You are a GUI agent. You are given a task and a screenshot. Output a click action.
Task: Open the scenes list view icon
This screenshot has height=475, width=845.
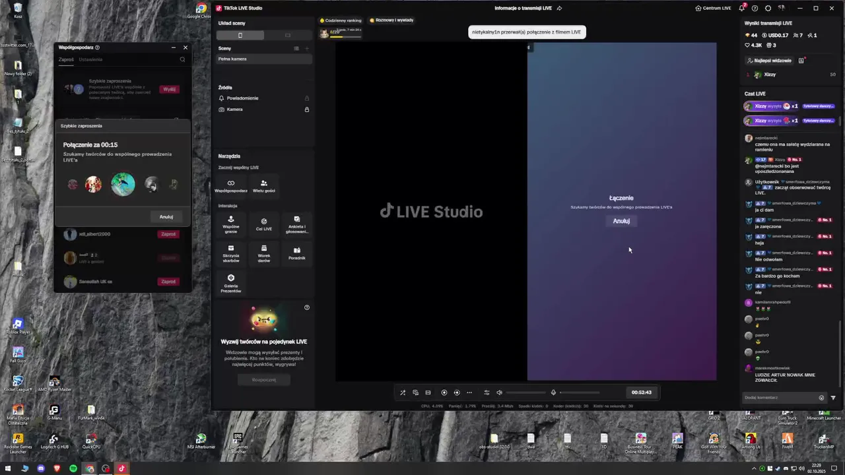pos(296,48)
